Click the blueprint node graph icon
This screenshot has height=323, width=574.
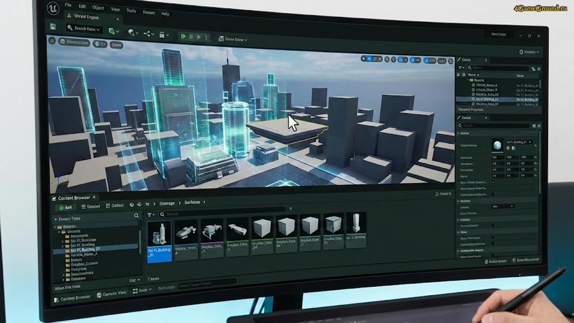pyautogui.click(x=147, y=34)
